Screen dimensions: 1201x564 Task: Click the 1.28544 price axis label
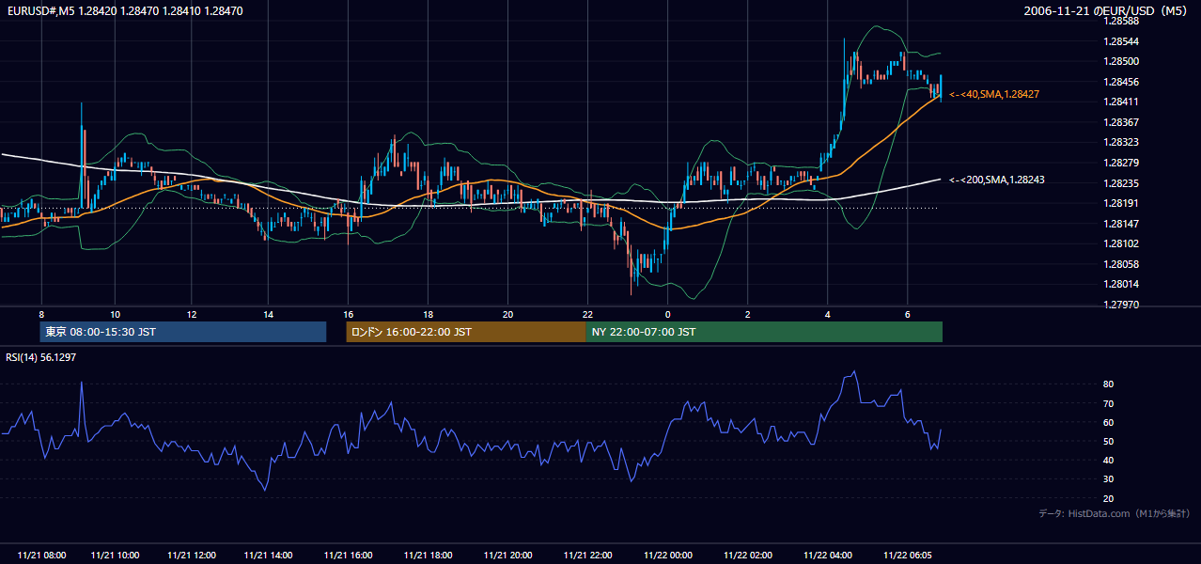point(1121,41)
